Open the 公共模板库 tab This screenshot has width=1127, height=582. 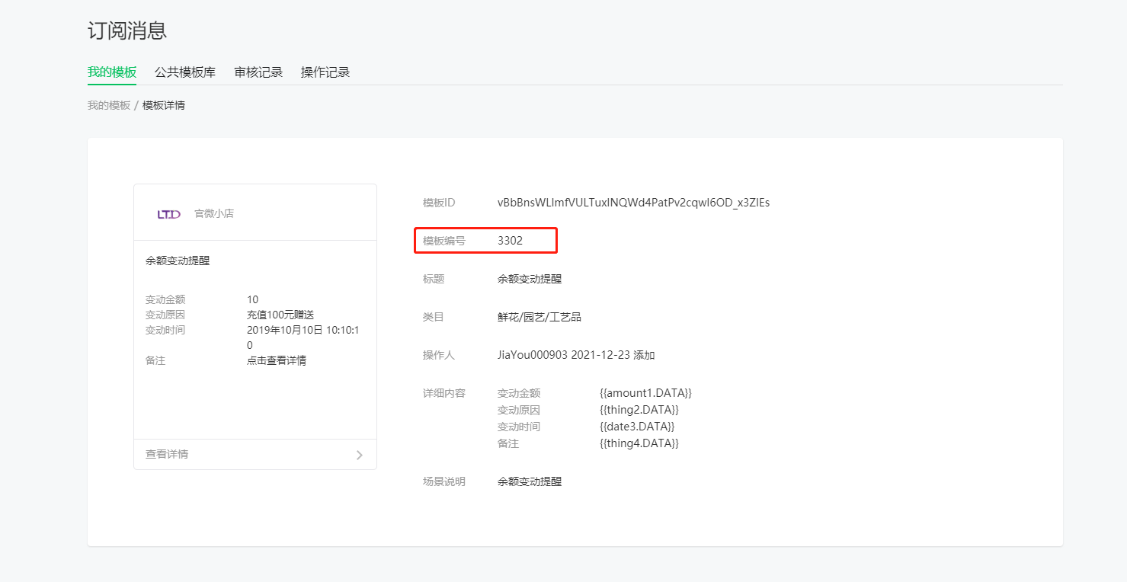185,72
